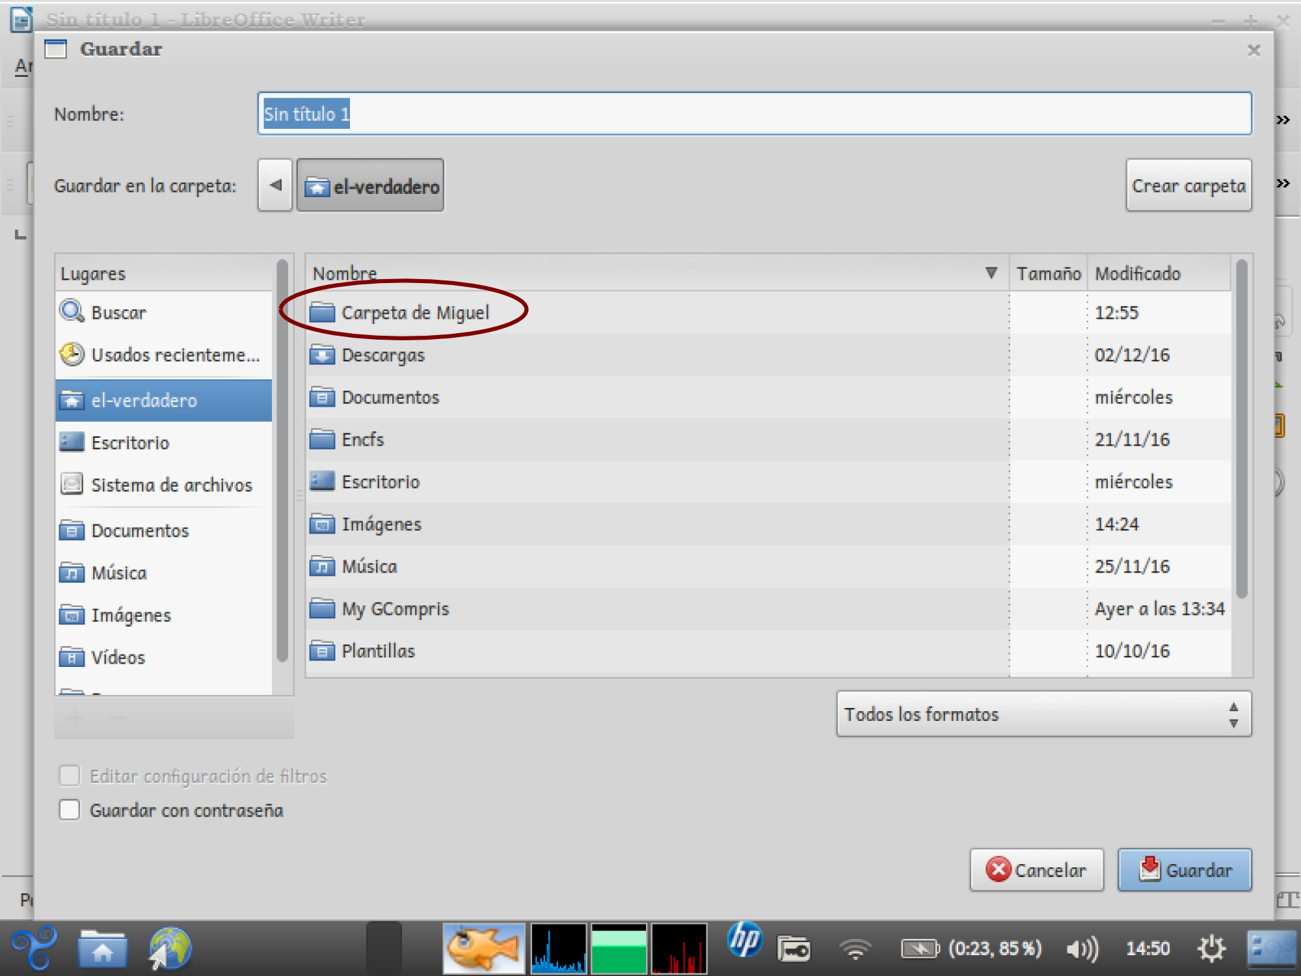Click el-verdadero path bar button
The width and height of the screenshot is (1301, 976).
click(x=371, y=185)
